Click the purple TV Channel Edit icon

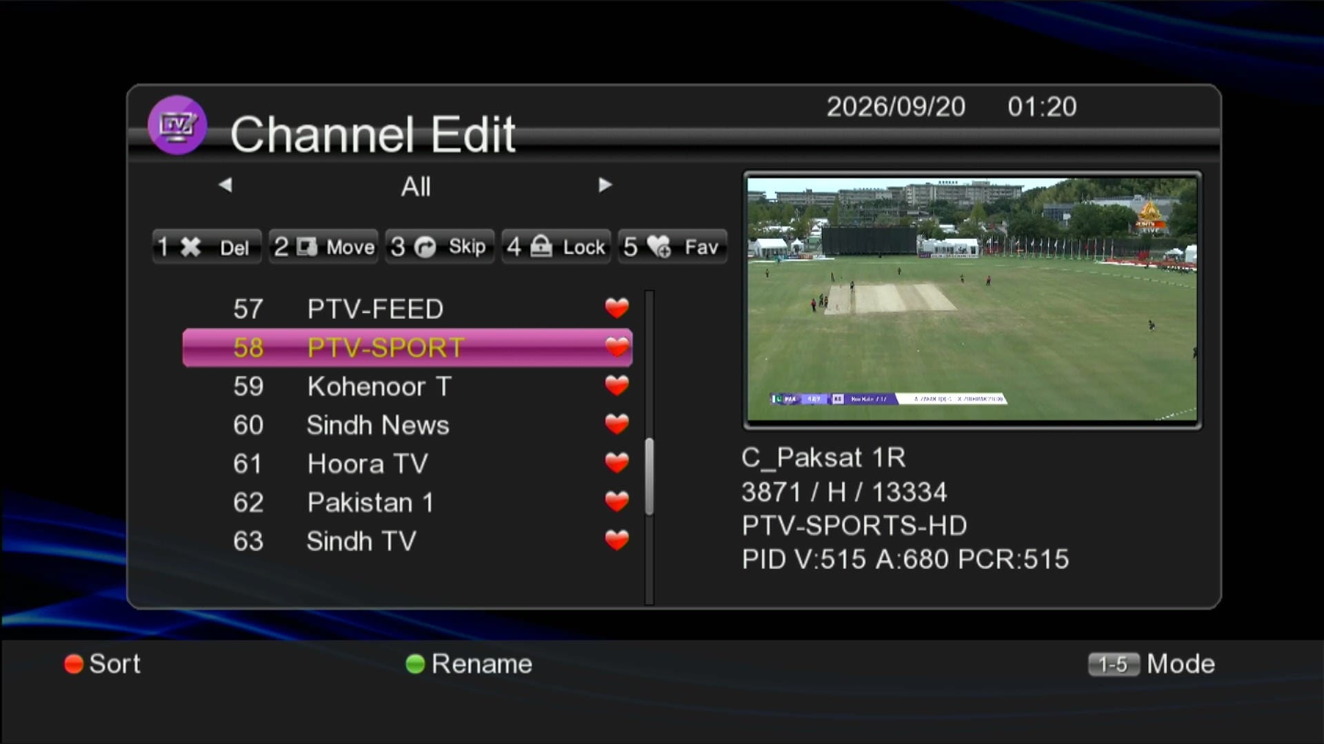177,125
